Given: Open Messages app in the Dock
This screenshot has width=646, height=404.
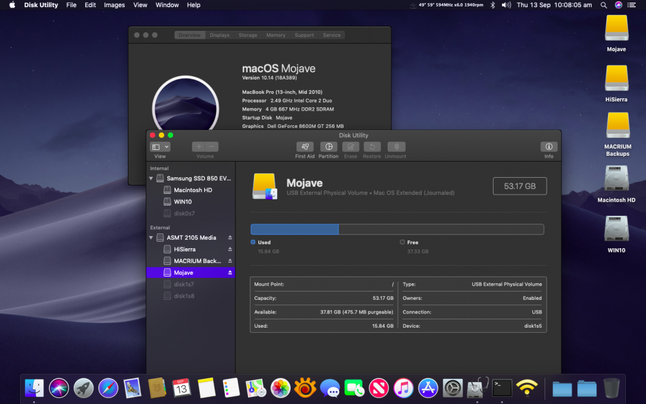Looking at the screenshot, I should click(x=330, y=388).
